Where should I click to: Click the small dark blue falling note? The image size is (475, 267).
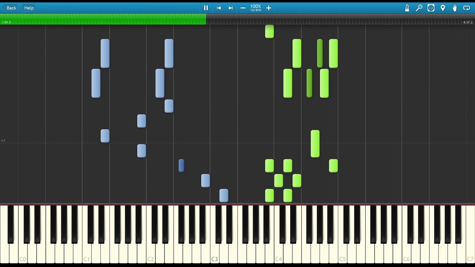coord(181,165)
